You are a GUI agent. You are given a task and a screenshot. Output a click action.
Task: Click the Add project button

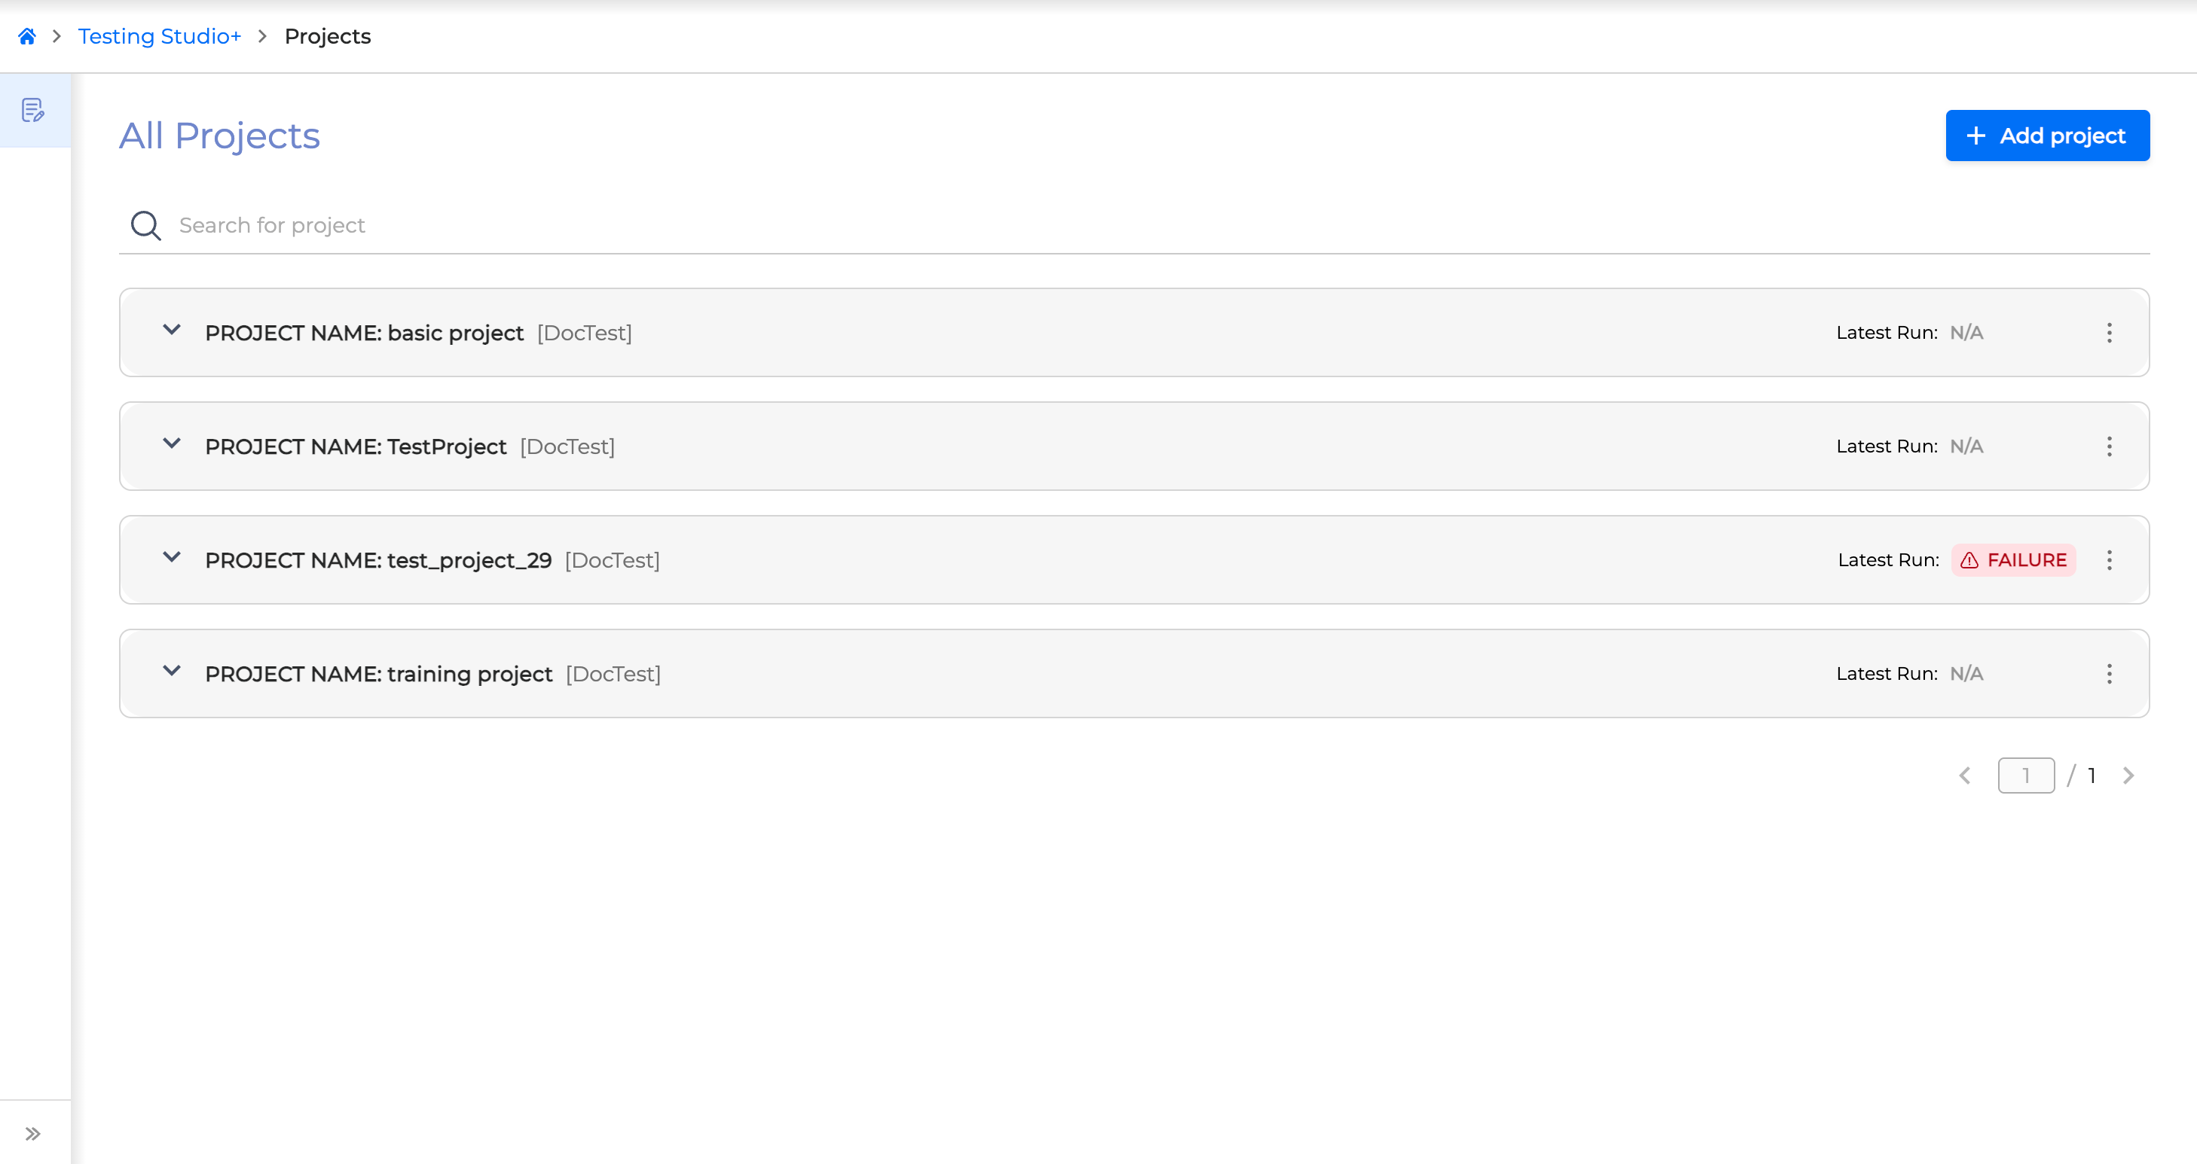pos(2047,136)
